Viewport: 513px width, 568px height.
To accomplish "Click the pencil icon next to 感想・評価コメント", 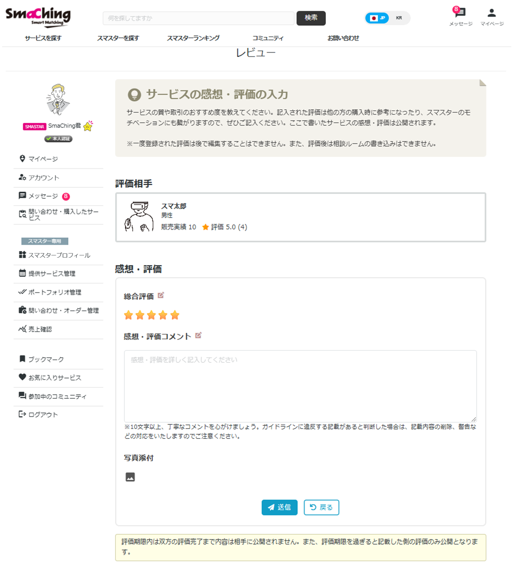I will pos(198,336).
